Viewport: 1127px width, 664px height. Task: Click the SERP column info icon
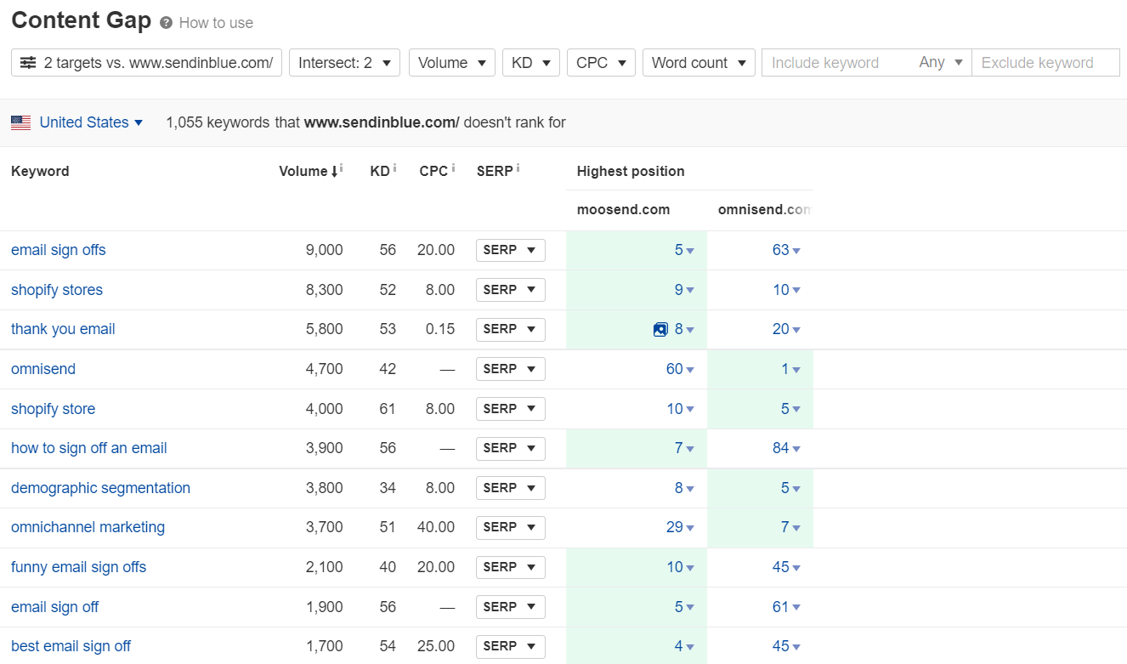click(518, 168)
